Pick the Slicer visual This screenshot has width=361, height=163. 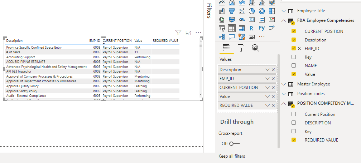click(x=222, y=28)
